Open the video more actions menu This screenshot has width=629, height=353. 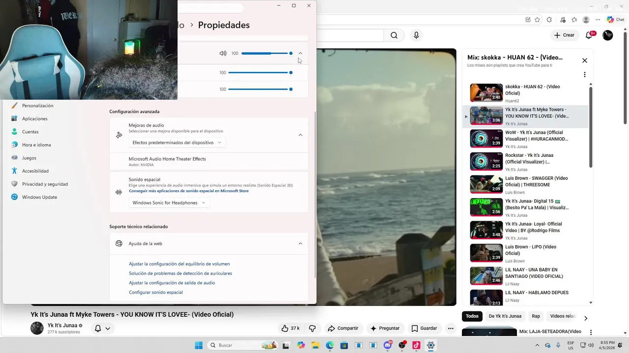(451, 328)
